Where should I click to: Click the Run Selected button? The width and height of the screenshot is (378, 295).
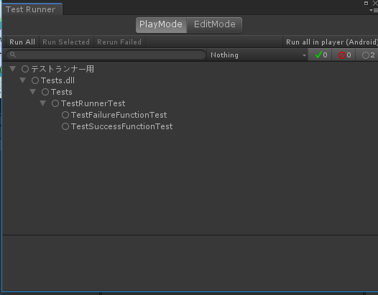pos(66,42)
